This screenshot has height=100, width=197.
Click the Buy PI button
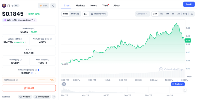click(x=189, y=4)
